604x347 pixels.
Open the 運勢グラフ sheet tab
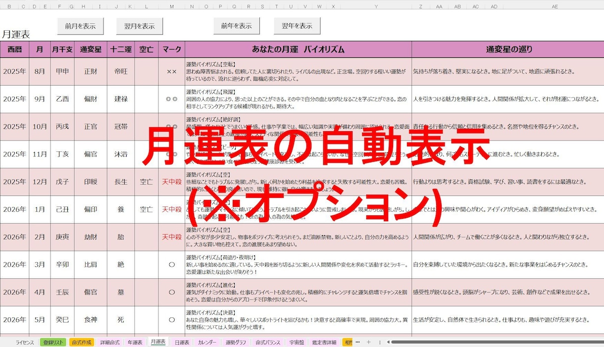click(236, 342)
